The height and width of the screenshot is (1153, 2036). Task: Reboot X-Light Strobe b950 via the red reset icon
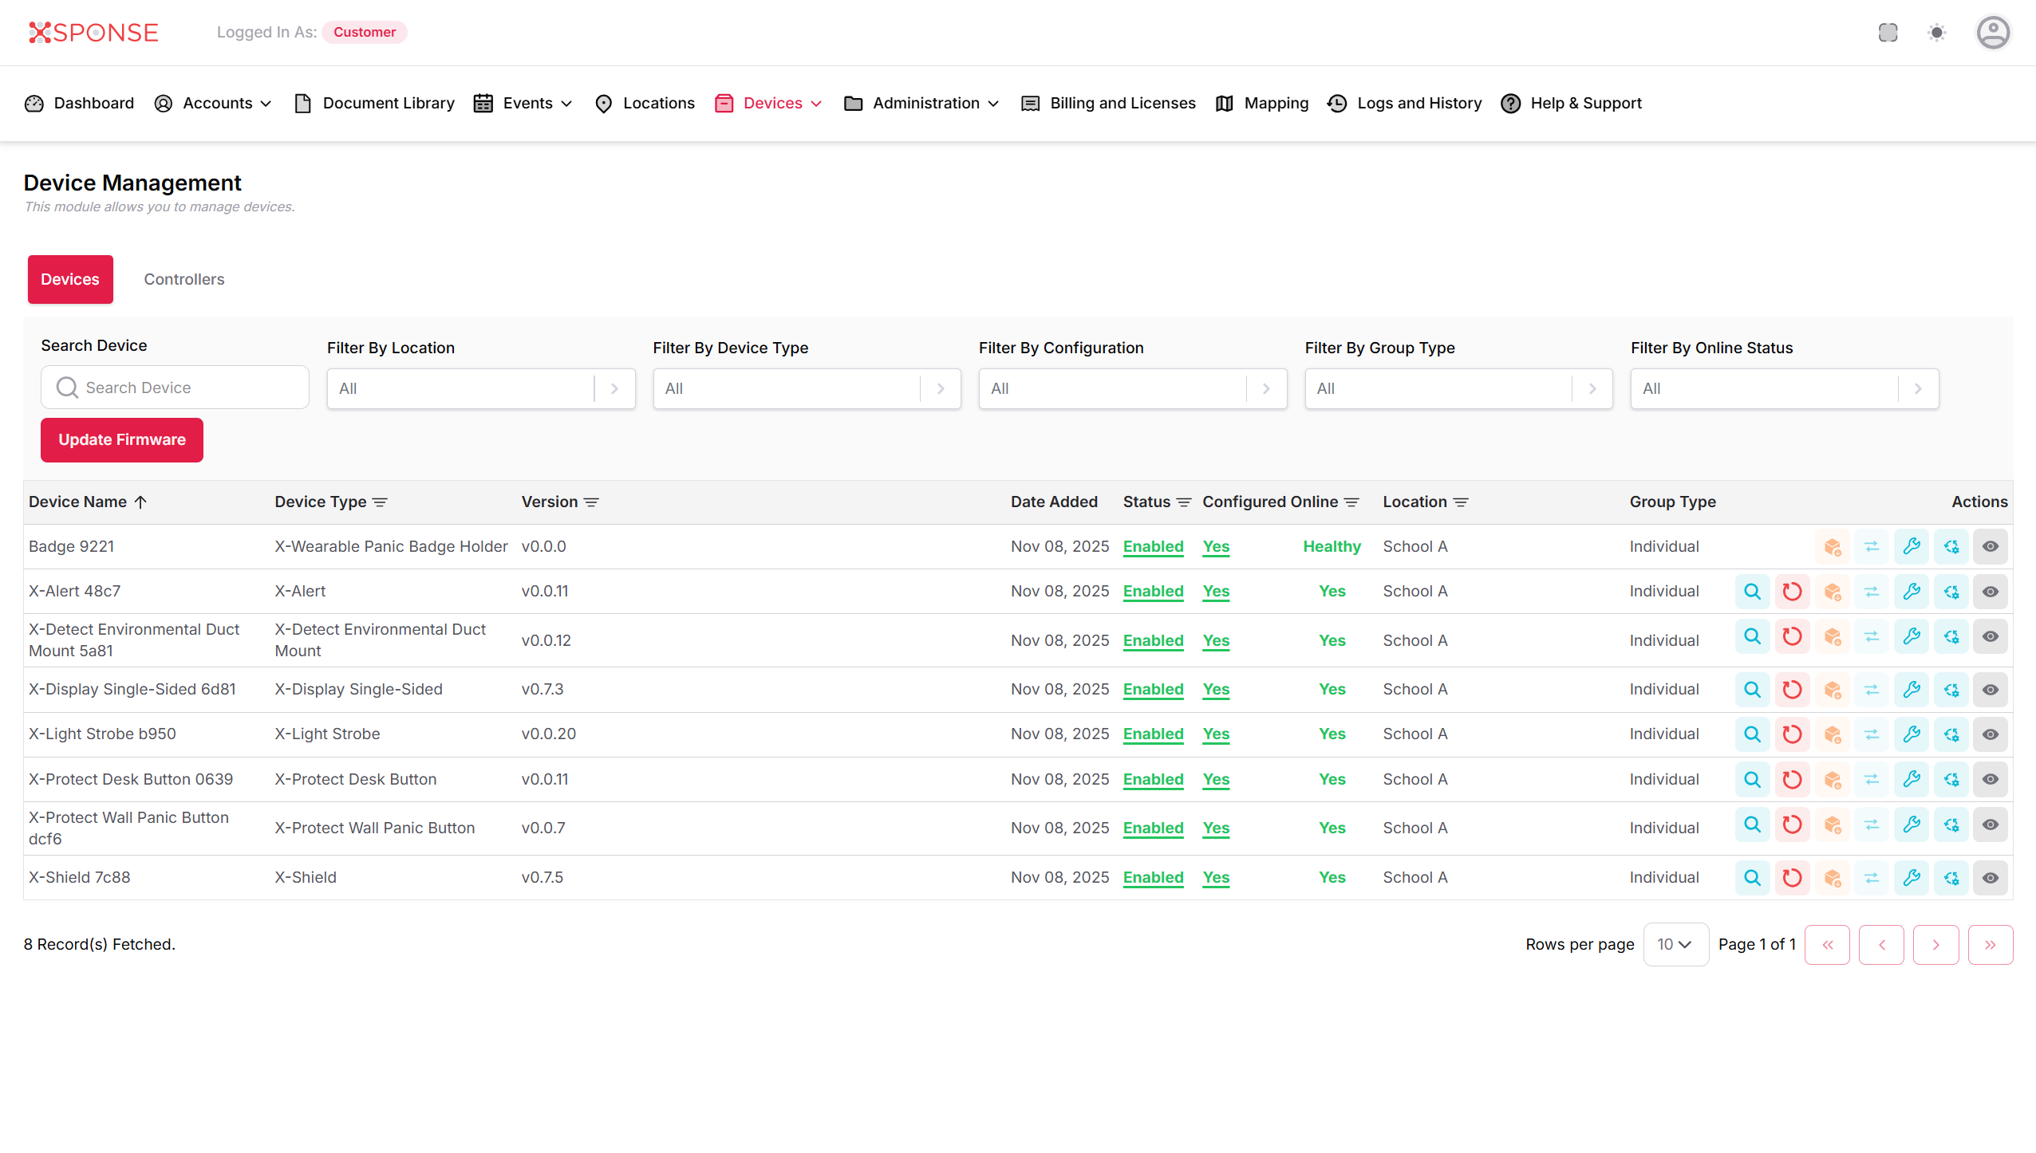point(1792,734)
